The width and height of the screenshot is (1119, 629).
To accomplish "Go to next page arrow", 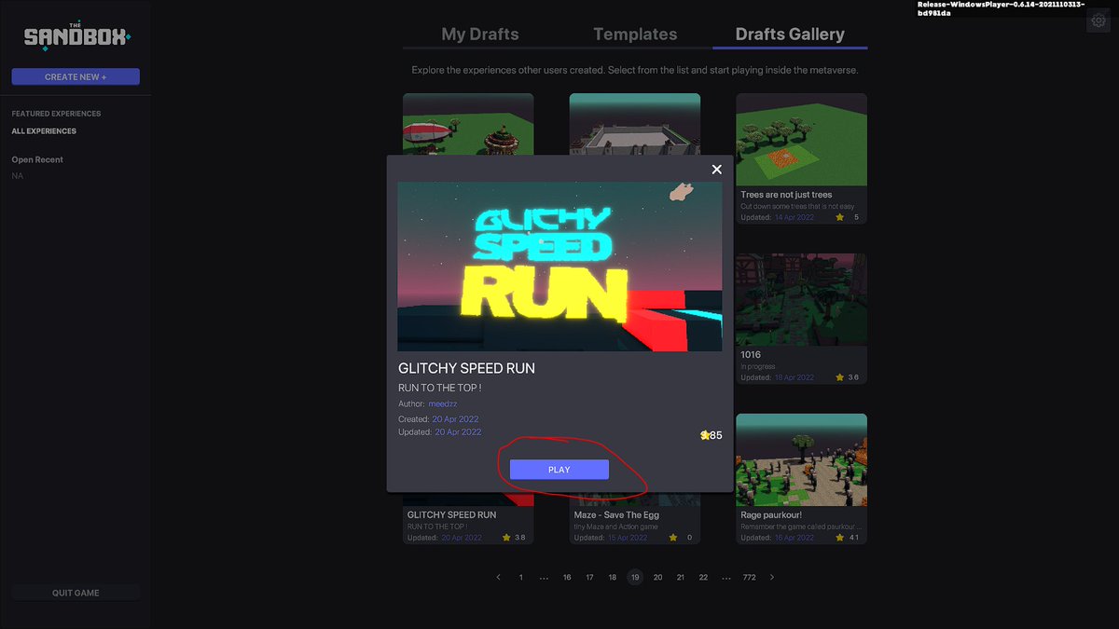I will 772,578.
